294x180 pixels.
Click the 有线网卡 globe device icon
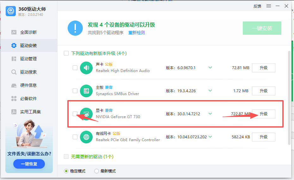point(86,137)
